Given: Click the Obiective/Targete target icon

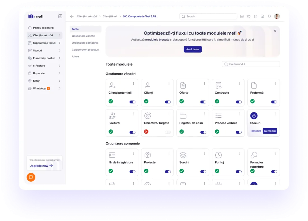Looking at the screenshot, I should [x=148, y=116].
